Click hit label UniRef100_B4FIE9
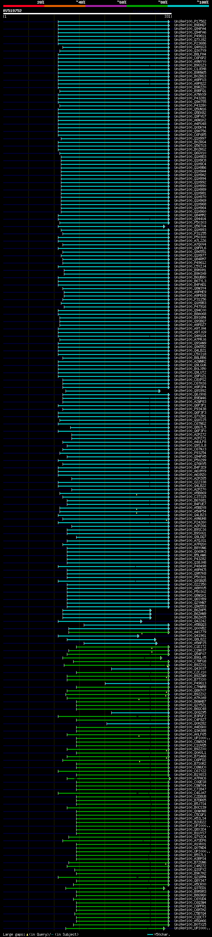 pyautogui.click(x=190, y=467)
